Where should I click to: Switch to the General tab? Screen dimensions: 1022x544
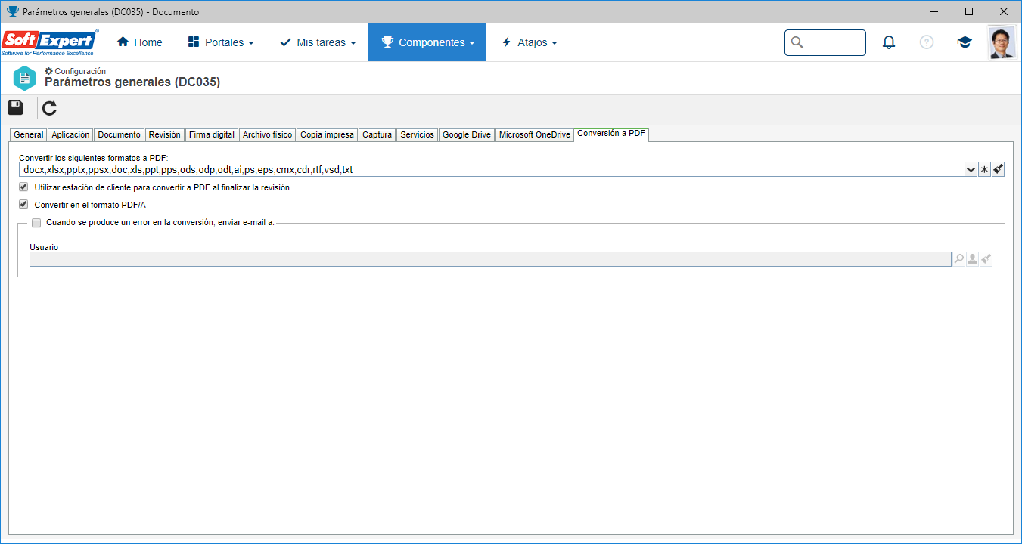[x=29, y=134]
